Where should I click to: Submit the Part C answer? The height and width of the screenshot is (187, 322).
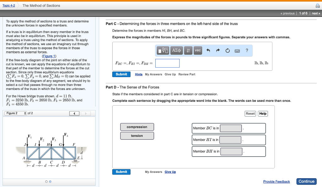[x=121, y=74]
